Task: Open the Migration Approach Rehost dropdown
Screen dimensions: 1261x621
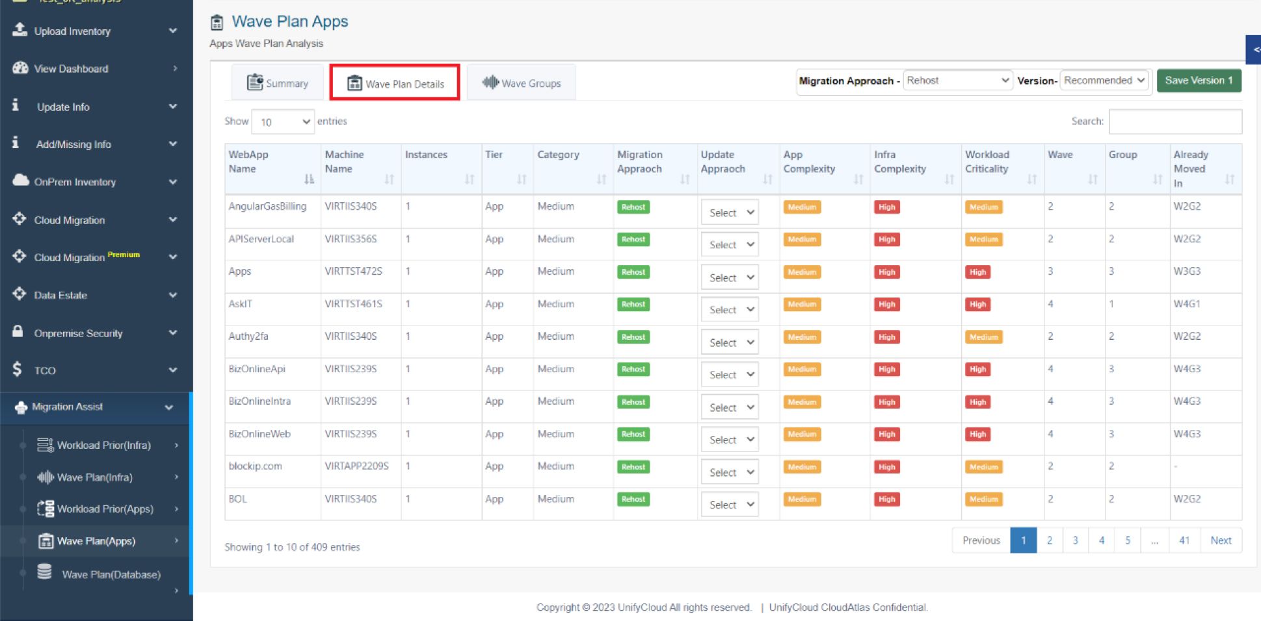Action: click(958, 81)
